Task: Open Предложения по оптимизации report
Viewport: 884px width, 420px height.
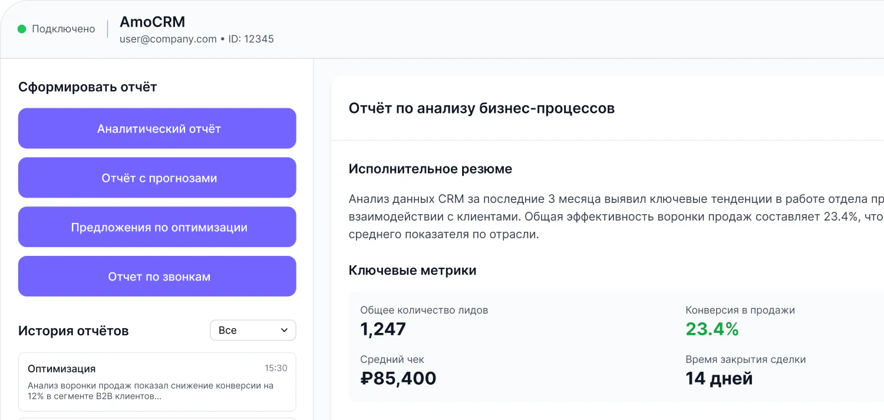Action: click(x=157, y=227)
